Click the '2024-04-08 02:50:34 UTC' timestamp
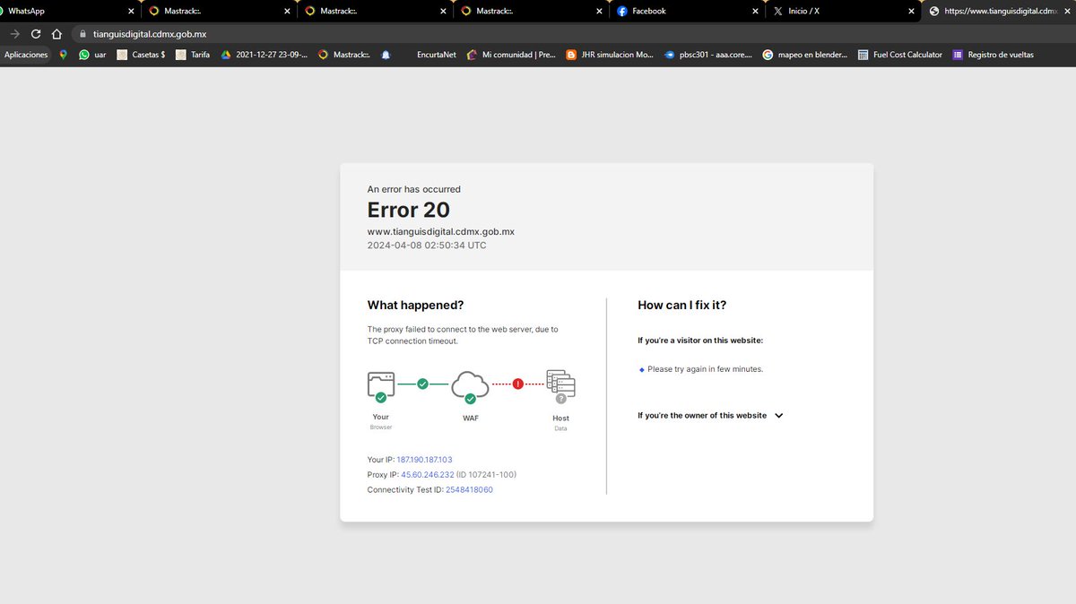 (427, 245)
